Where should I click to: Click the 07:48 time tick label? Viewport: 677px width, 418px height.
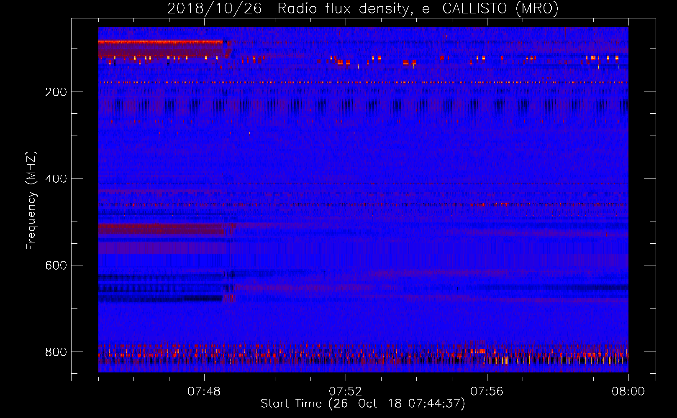click(x=204, y=392)
